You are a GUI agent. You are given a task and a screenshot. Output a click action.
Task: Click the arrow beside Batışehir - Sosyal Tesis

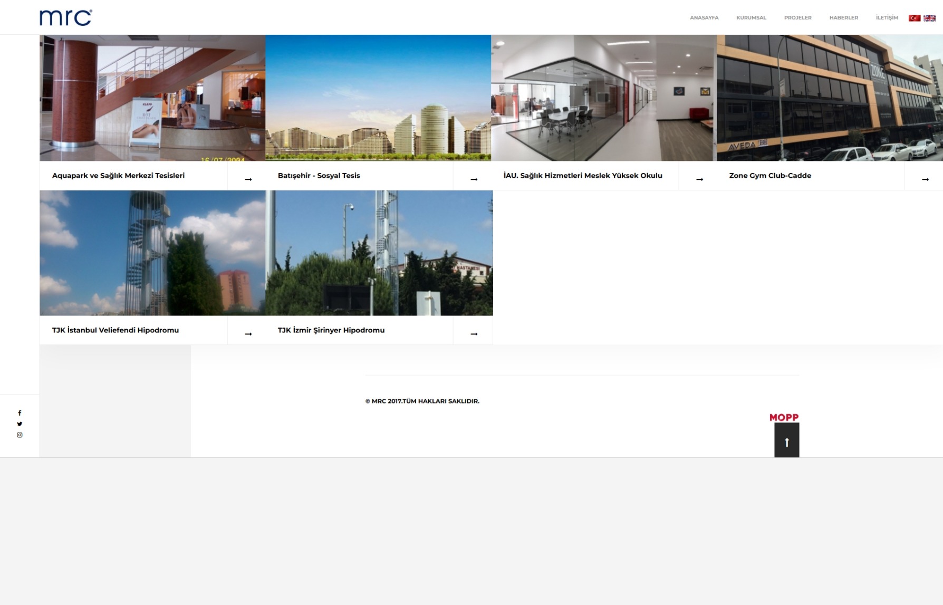coord(474,179)
